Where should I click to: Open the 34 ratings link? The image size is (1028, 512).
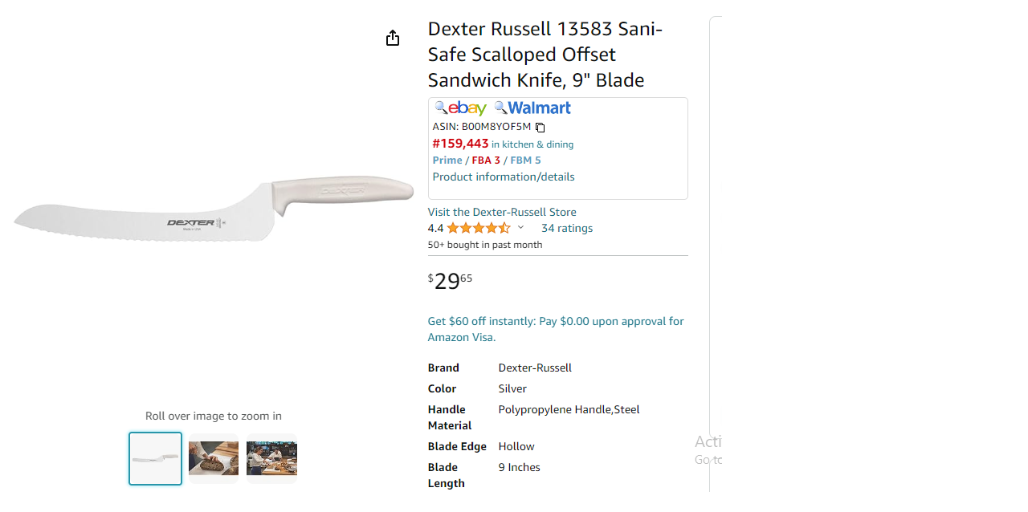(x=567, y=228)
